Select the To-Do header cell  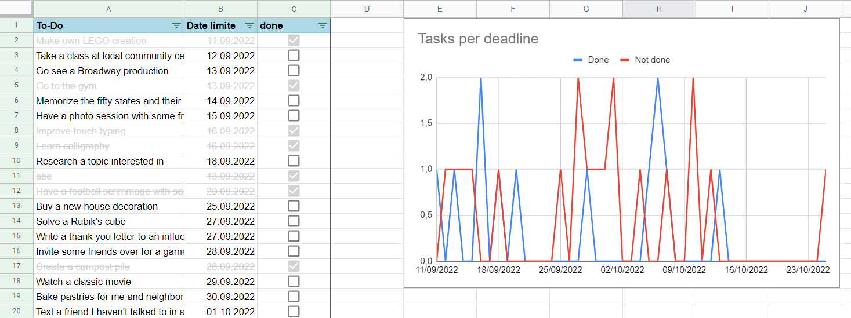[109, 25]
